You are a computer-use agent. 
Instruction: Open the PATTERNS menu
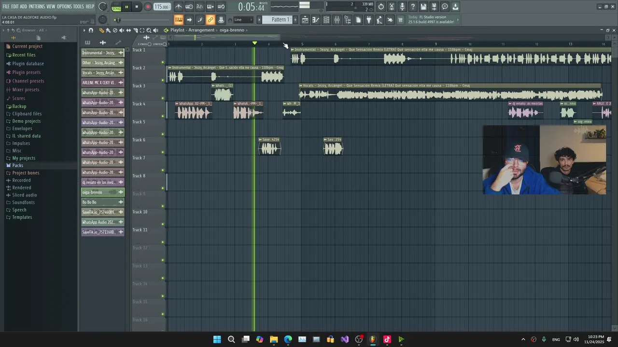coord(37,7)
